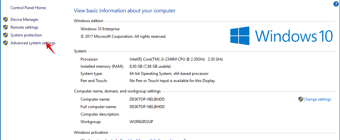Click the blue help question mark icon
The height and width of the screenshot is (140, 340).
click(x=336, y=4)
